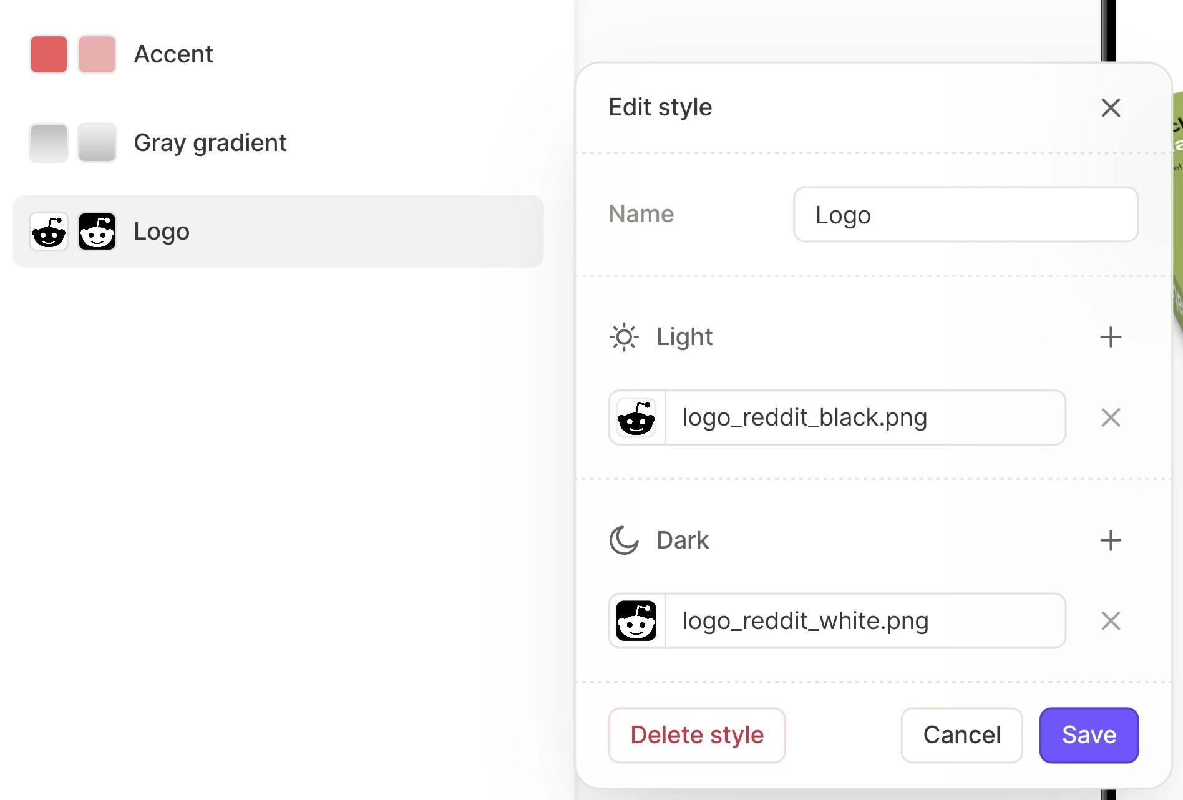
Task: Save the style changes
Action: pyautogui.click(x=1089, y=735)
